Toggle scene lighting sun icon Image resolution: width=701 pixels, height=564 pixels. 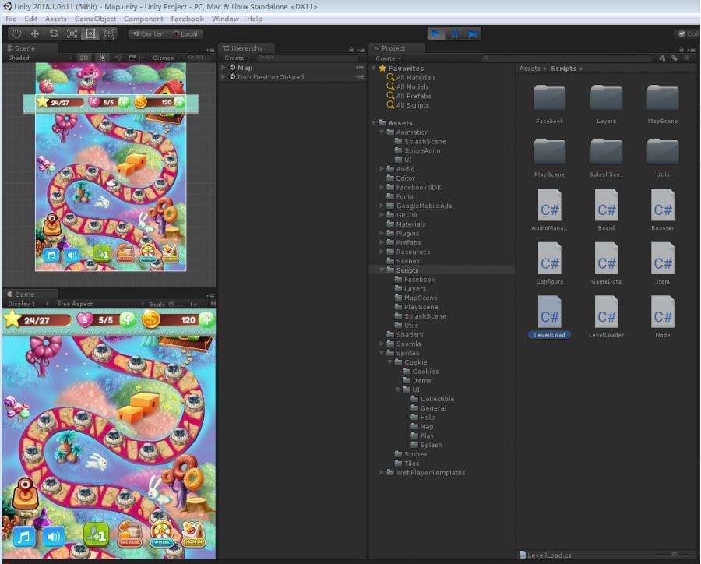pyautogui.click(x=102, y=58)
